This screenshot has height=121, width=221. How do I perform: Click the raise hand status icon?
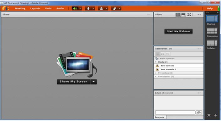point(114,8)
